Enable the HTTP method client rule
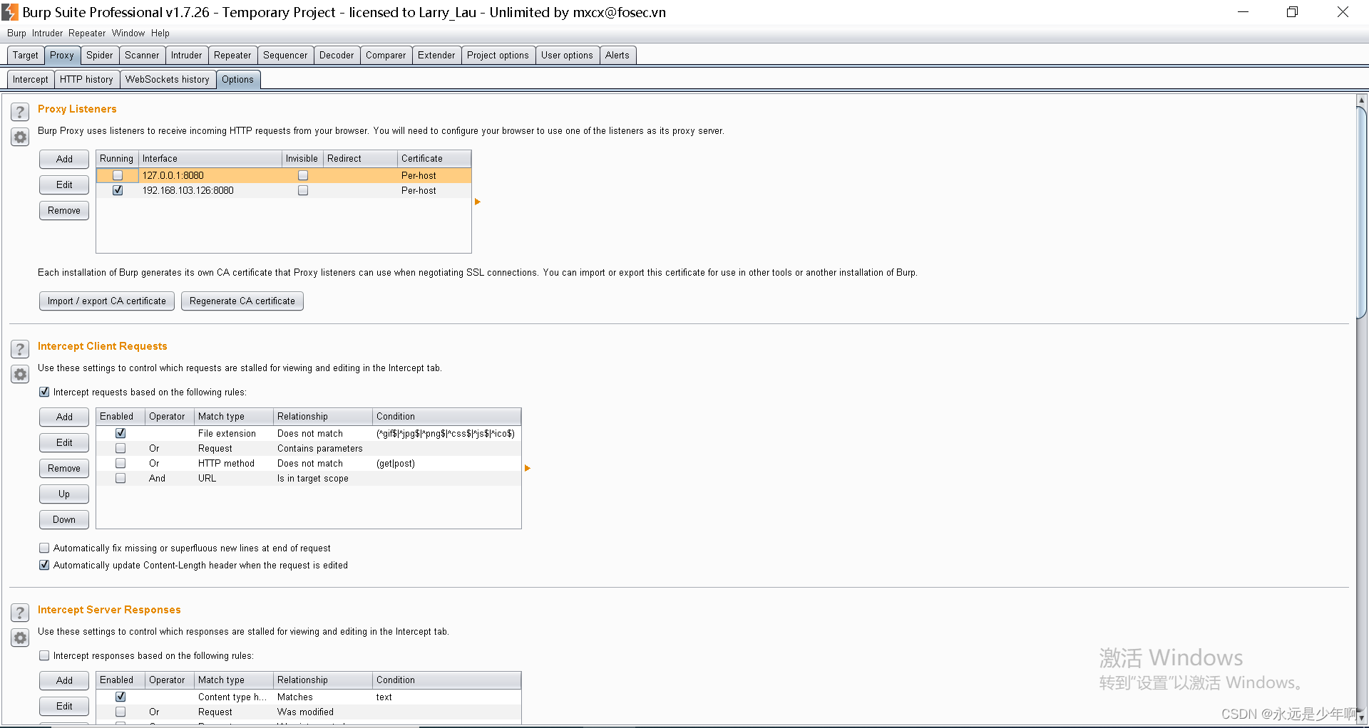Viewport: 1369px width, 728px height. [121, 463]
